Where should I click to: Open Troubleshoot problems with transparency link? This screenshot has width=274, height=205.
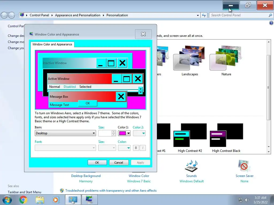click(111, 191)
